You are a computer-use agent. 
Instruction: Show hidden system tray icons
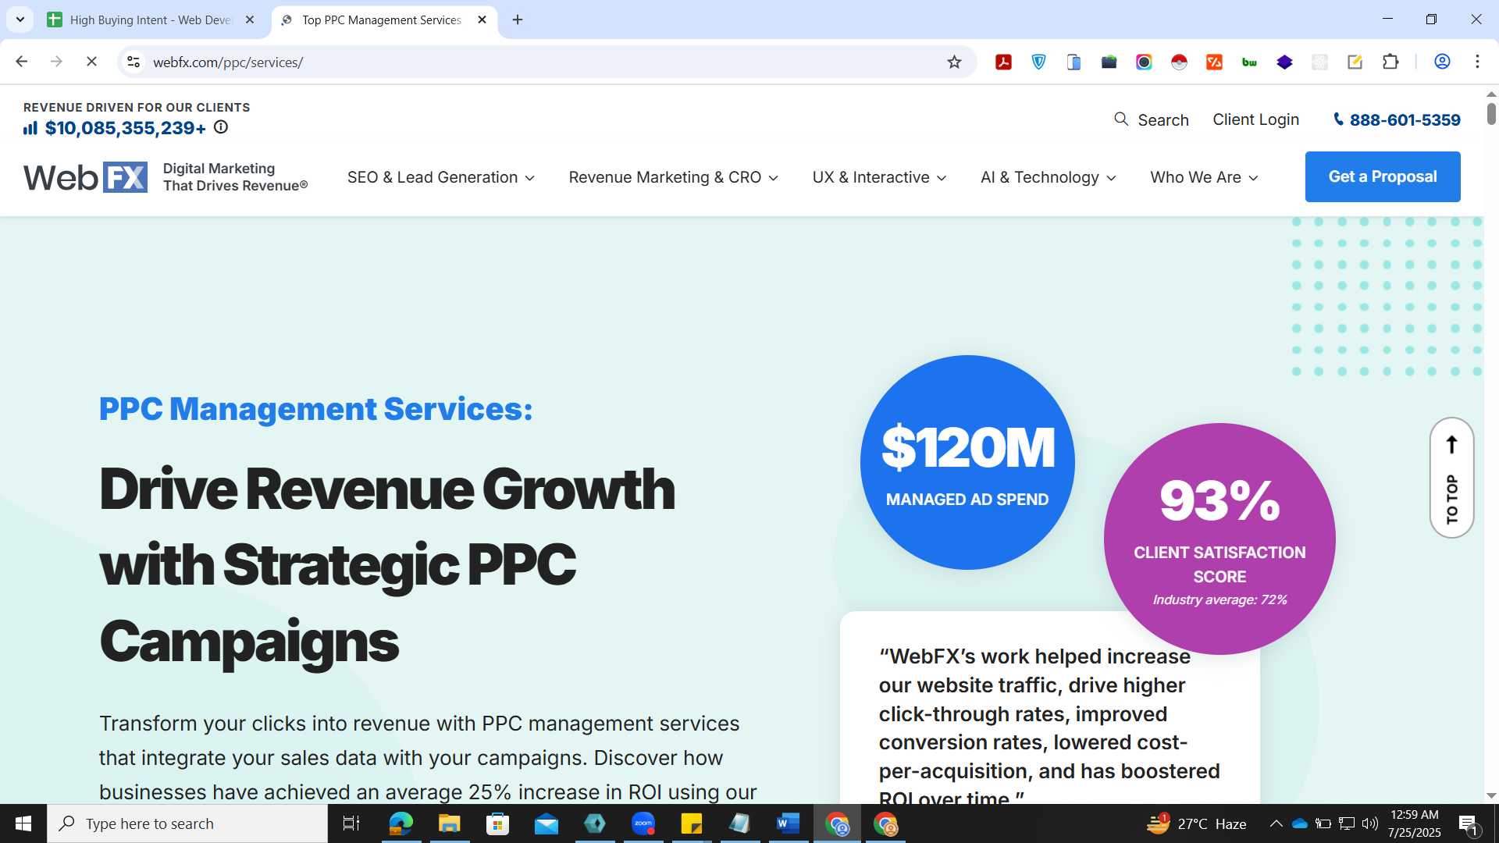[x=1276, y=823]
